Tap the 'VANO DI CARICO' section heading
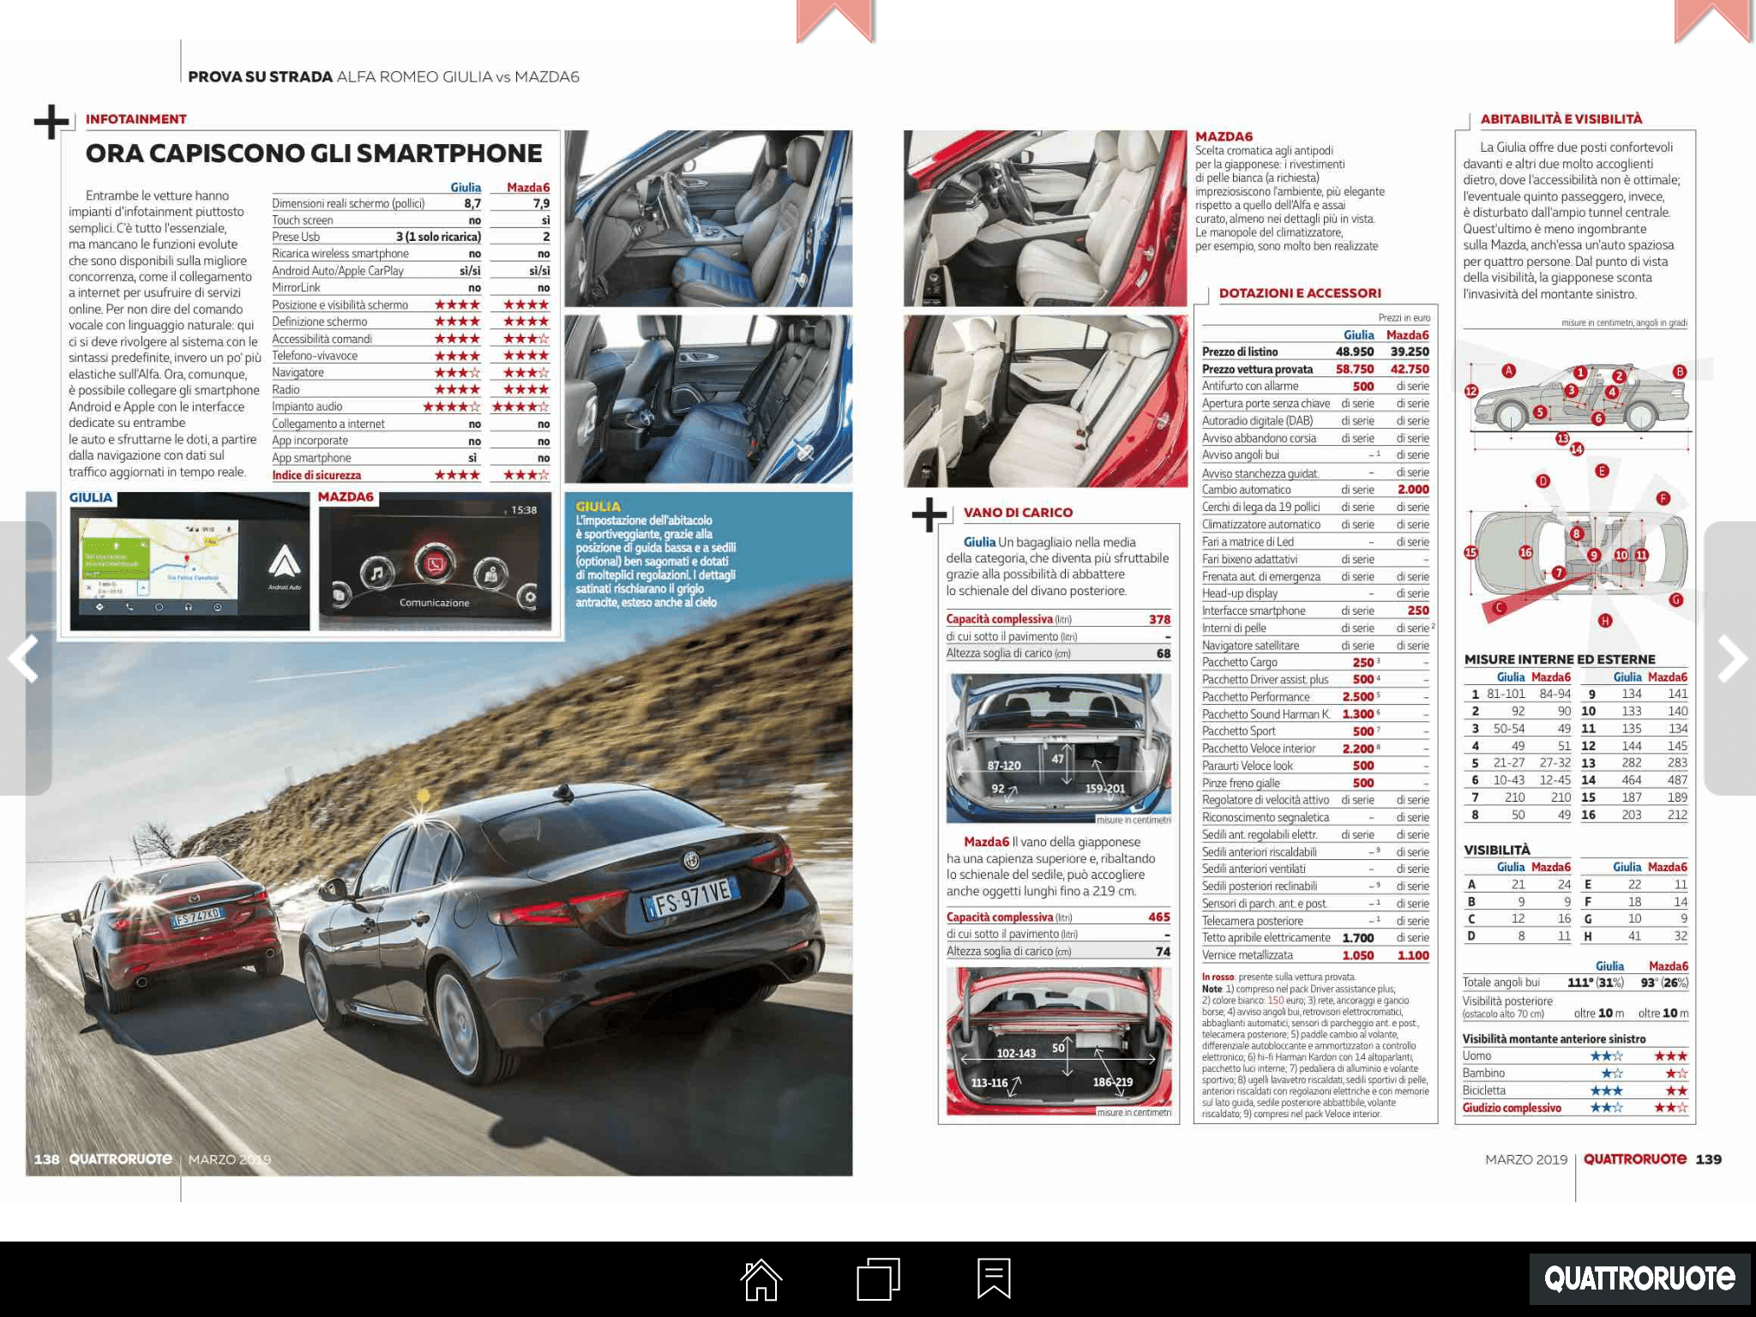 pyautogui.click(x=1018, y=513)
